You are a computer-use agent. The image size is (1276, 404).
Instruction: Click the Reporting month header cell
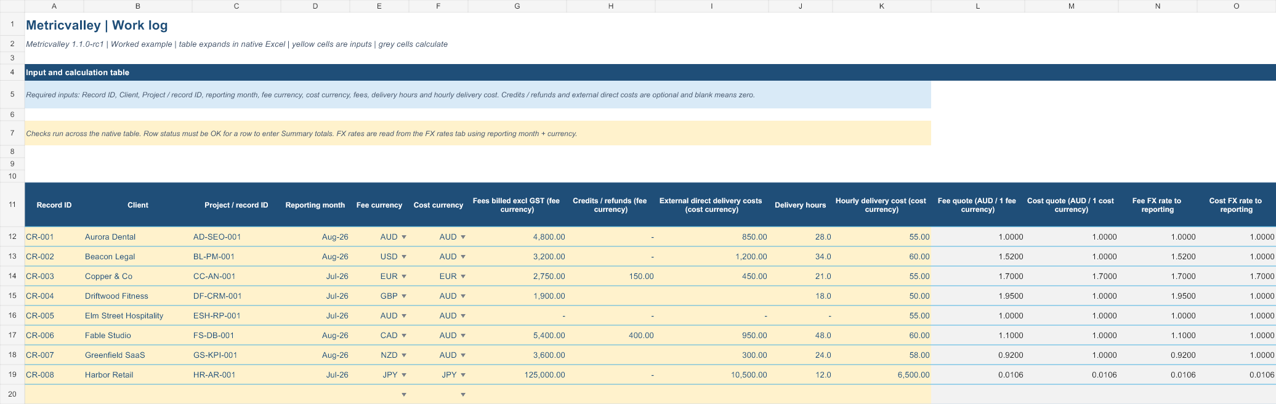tap(315, 205)
